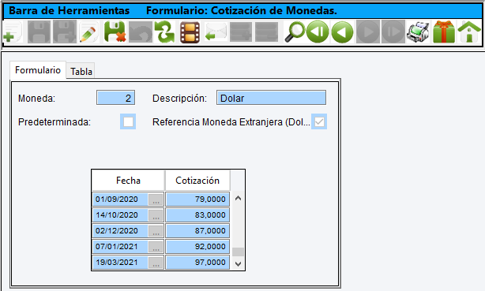The image size is (485, 291).
Task: Toggle the Referencia Moneda Extranjera checkbox
Action: click(x=319, y=121)
